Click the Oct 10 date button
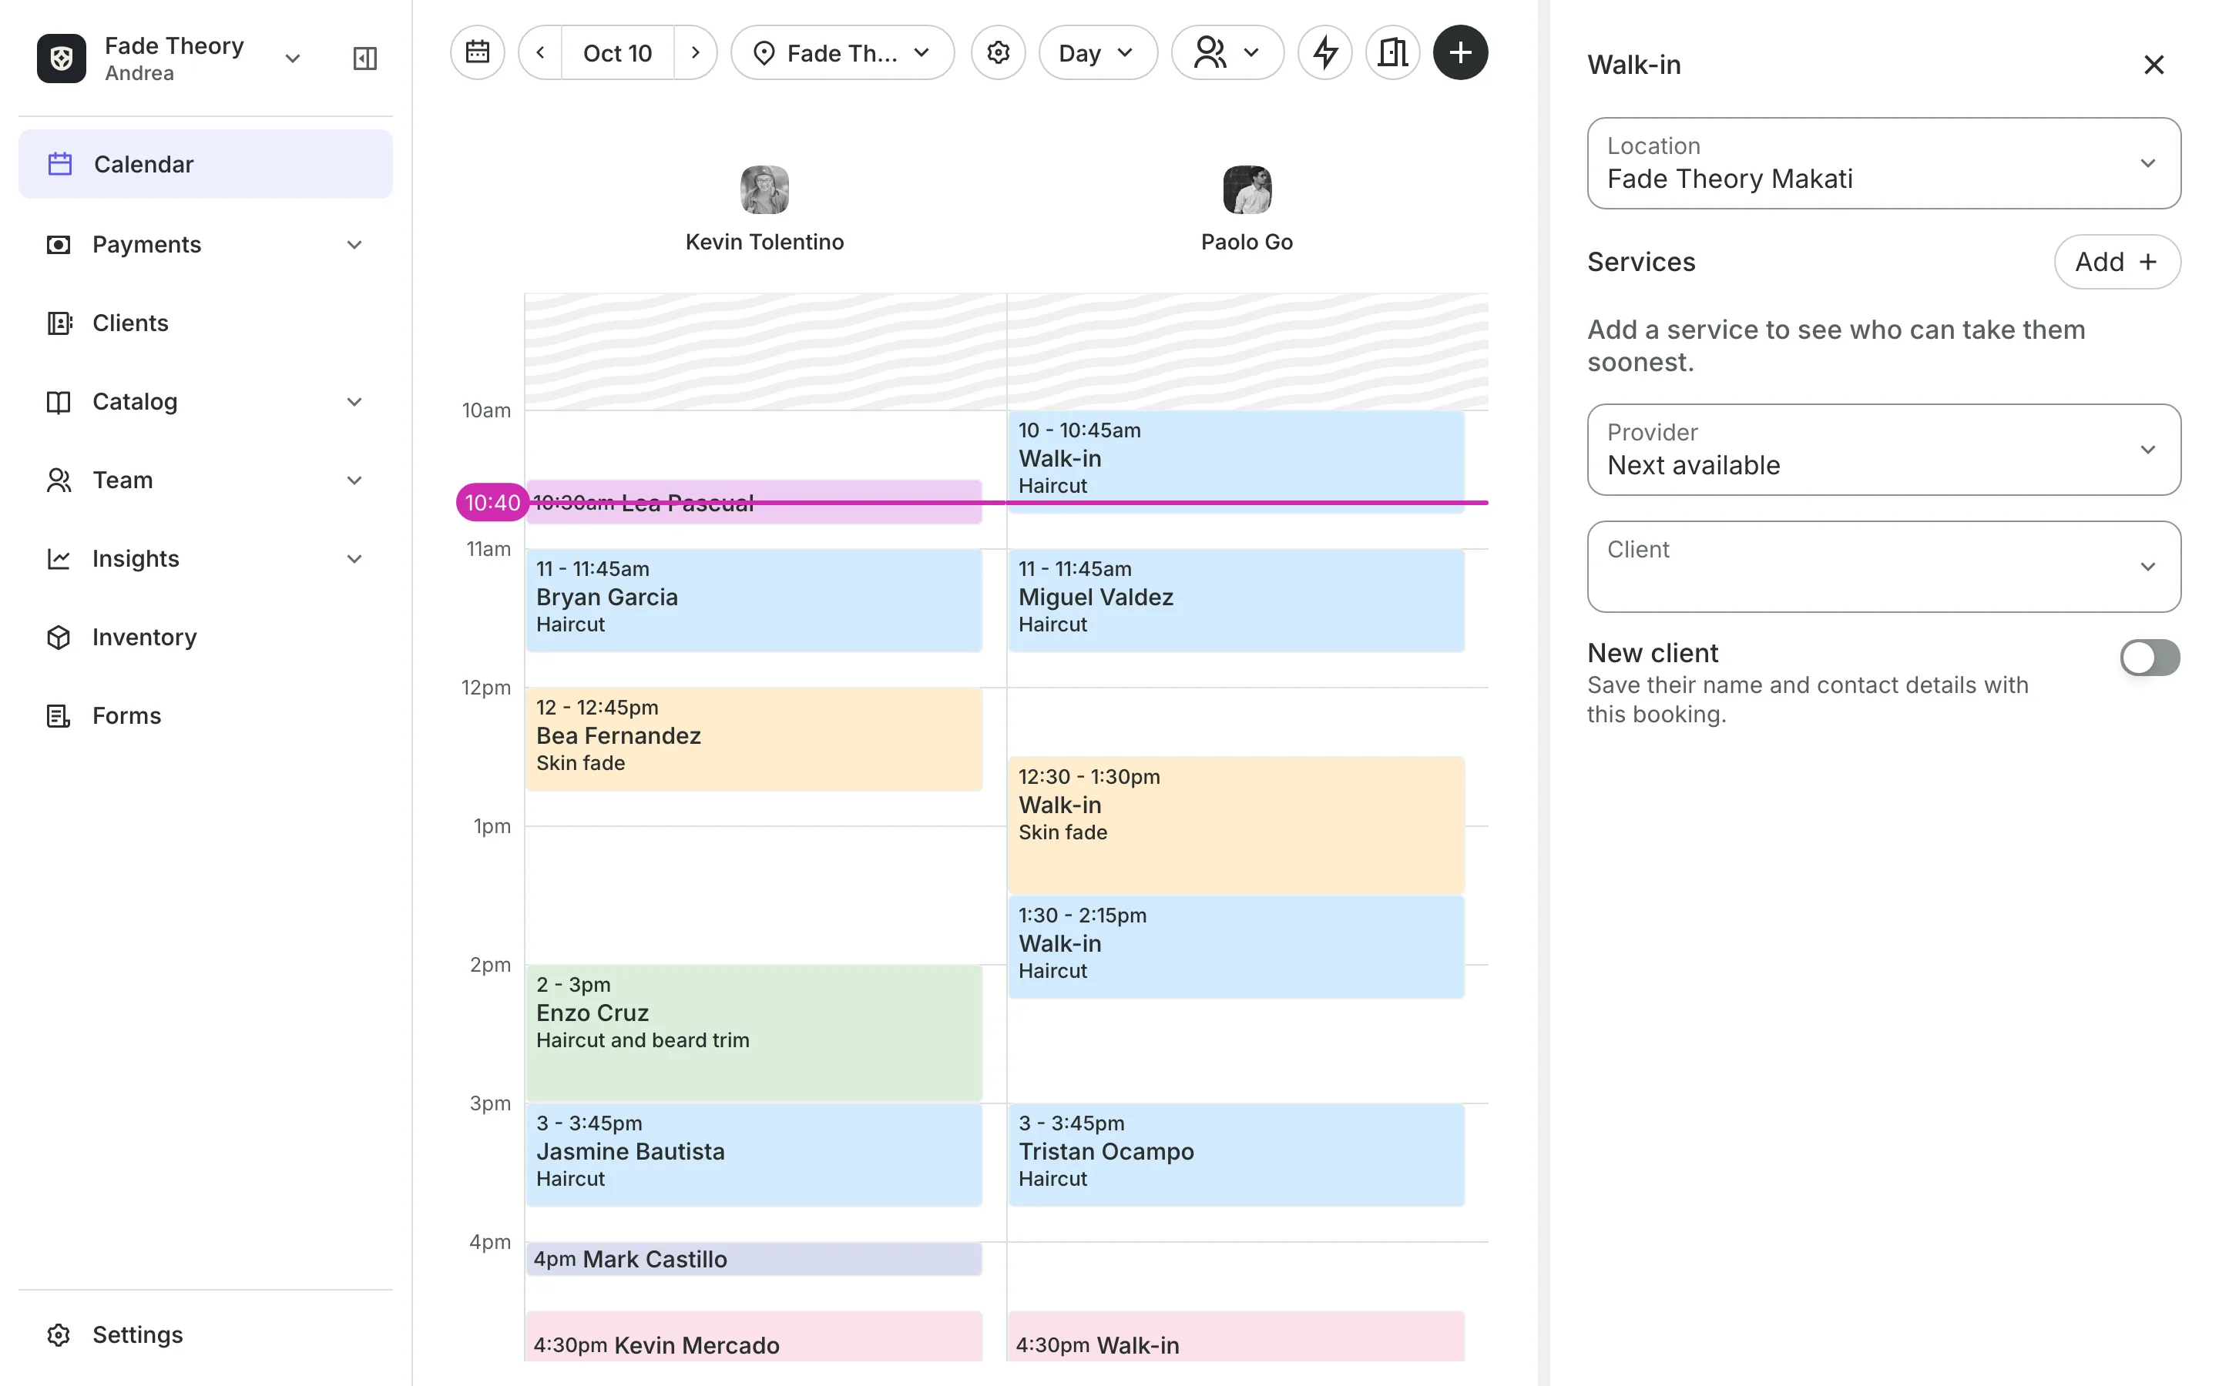 point(617,52)
